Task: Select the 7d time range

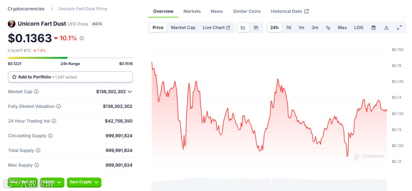Action: coord(288,27)
